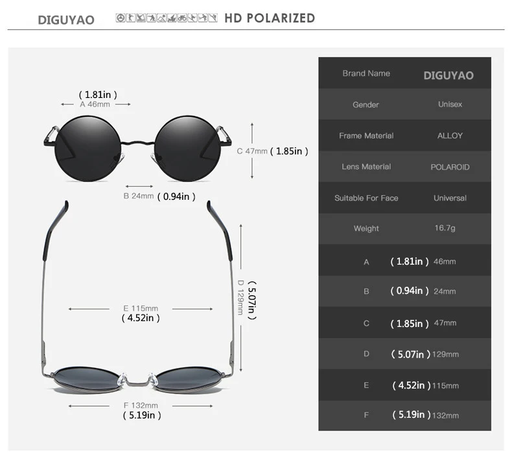Click the left lens of front-view sunglasses
This screenshot has width=512, height=458.
click(88, 149)
